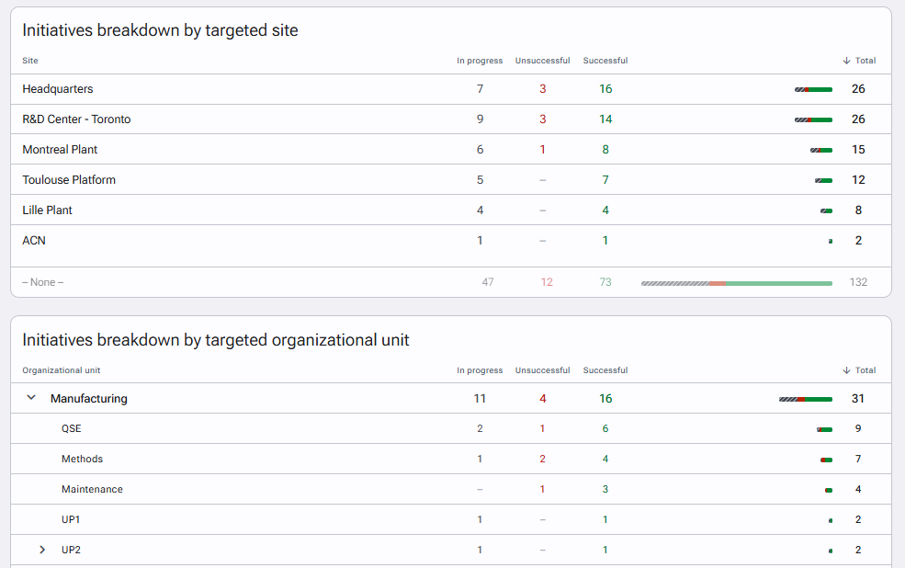Click the Manufacturing total progress bar
The width and height of the screenshot is (905, 568).
(806, 400)
